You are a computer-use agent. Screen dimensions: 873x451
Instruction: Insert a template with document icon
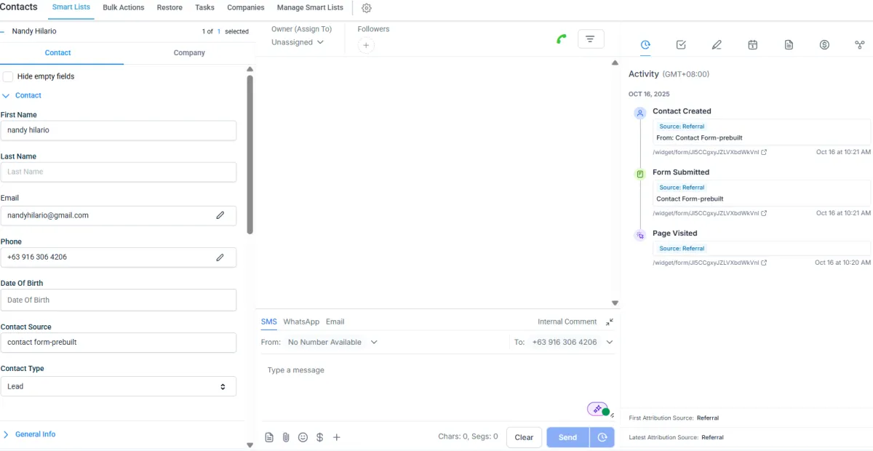tap(269, 437)
